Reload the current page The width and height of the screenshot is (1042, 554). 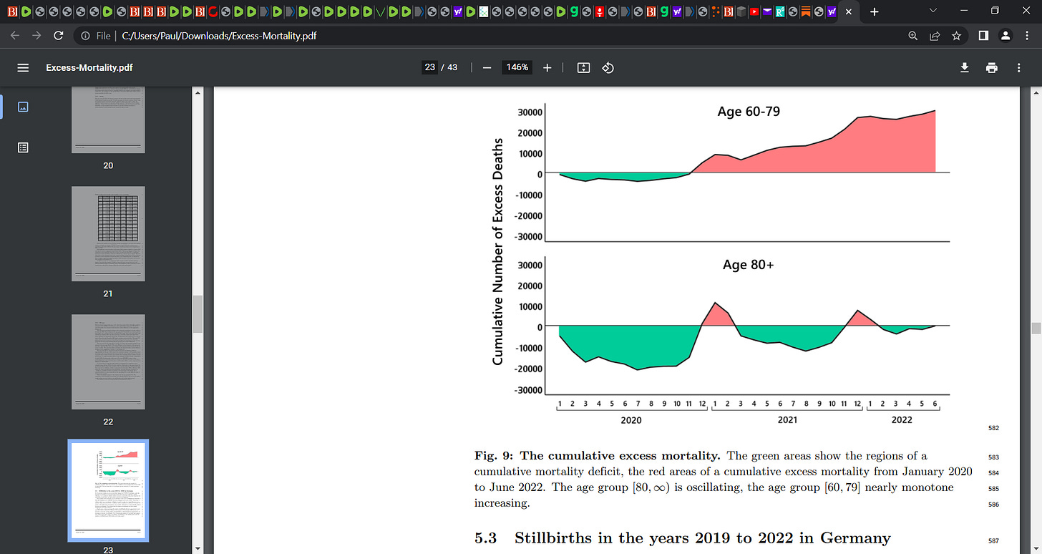pos(59,35)
